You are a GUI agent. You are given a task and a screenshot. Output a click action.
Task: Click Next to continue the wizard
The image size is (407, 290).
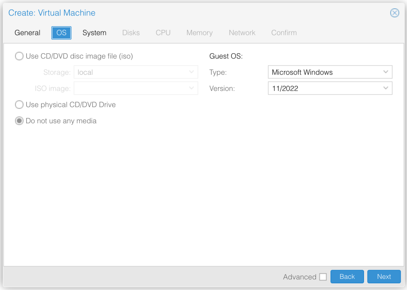(x=384, y=277)
